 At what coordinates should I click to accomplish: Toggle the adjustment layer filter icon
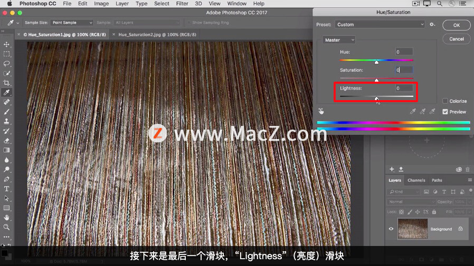tap(435, 192)
